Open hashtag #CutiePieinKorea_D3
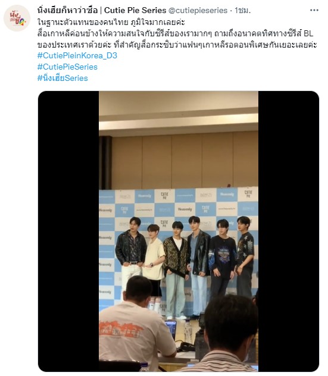The width and height of the screenshot is (328, 376). coord(77,56)
